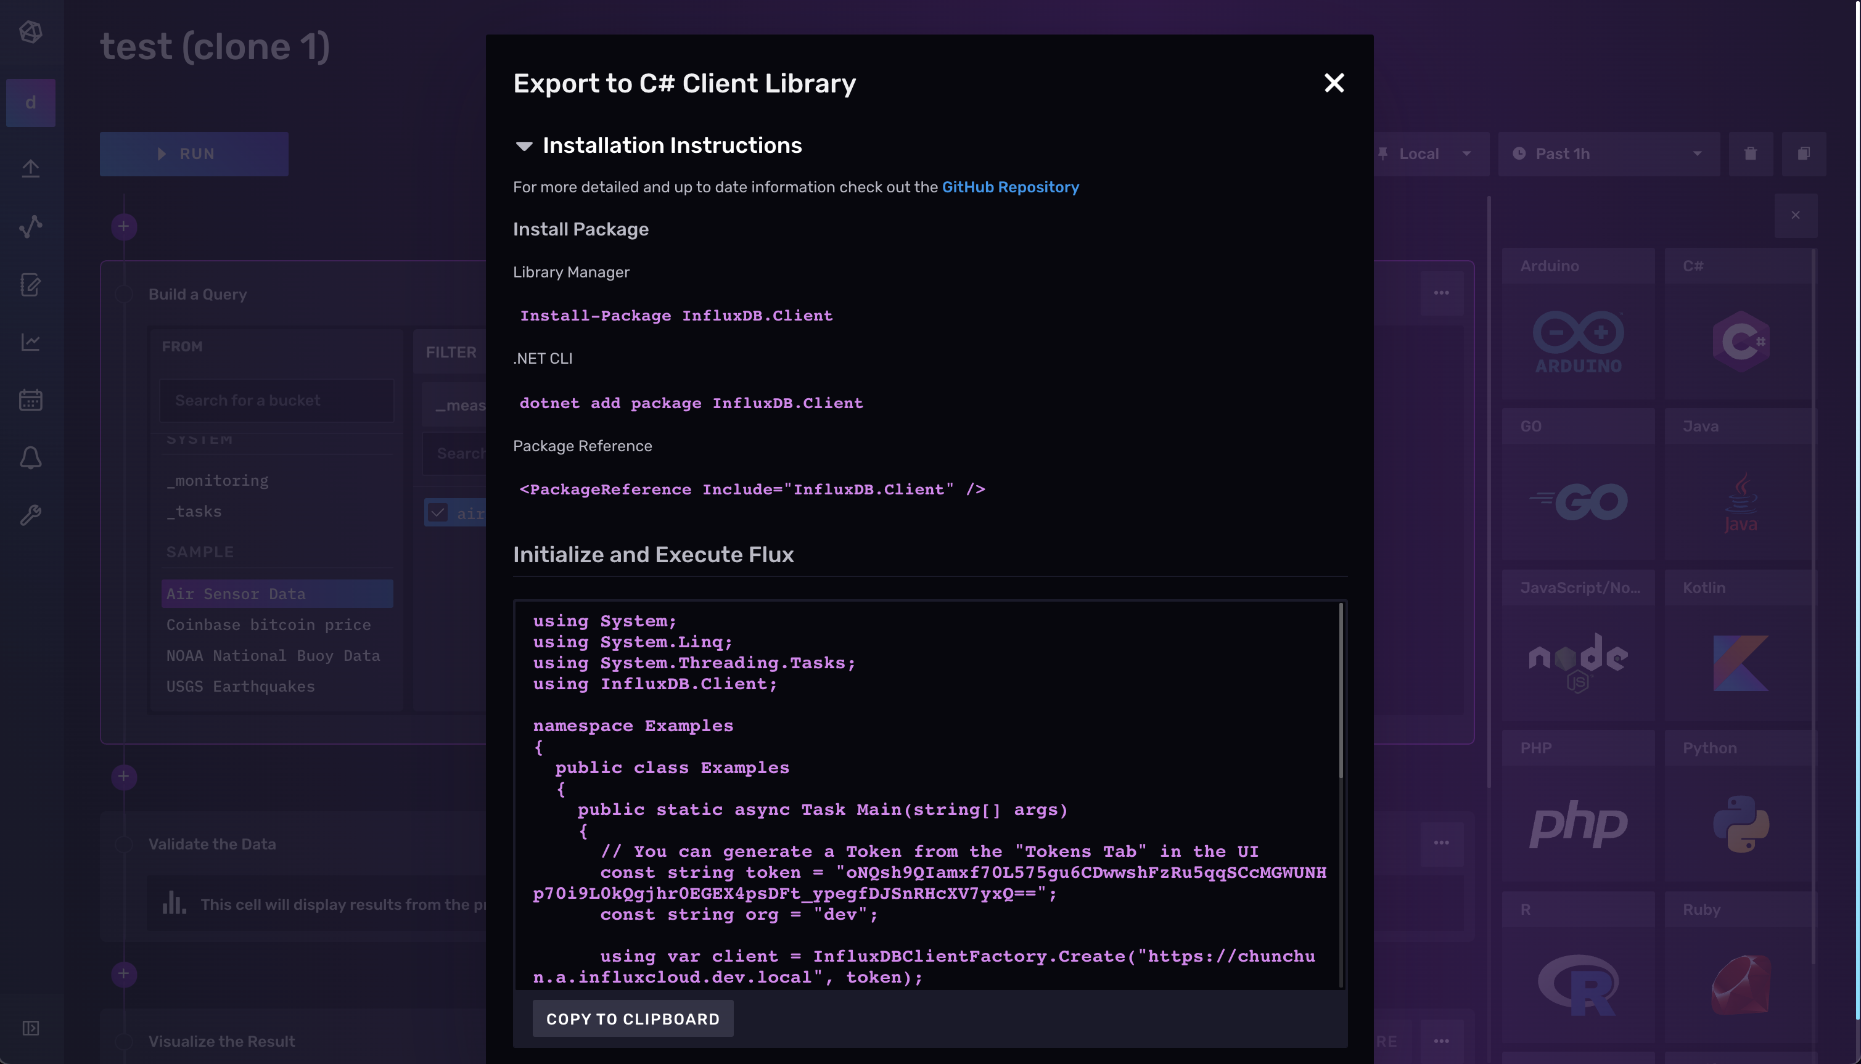
Task: Open the Settings wrench icon
Action: 31,515
